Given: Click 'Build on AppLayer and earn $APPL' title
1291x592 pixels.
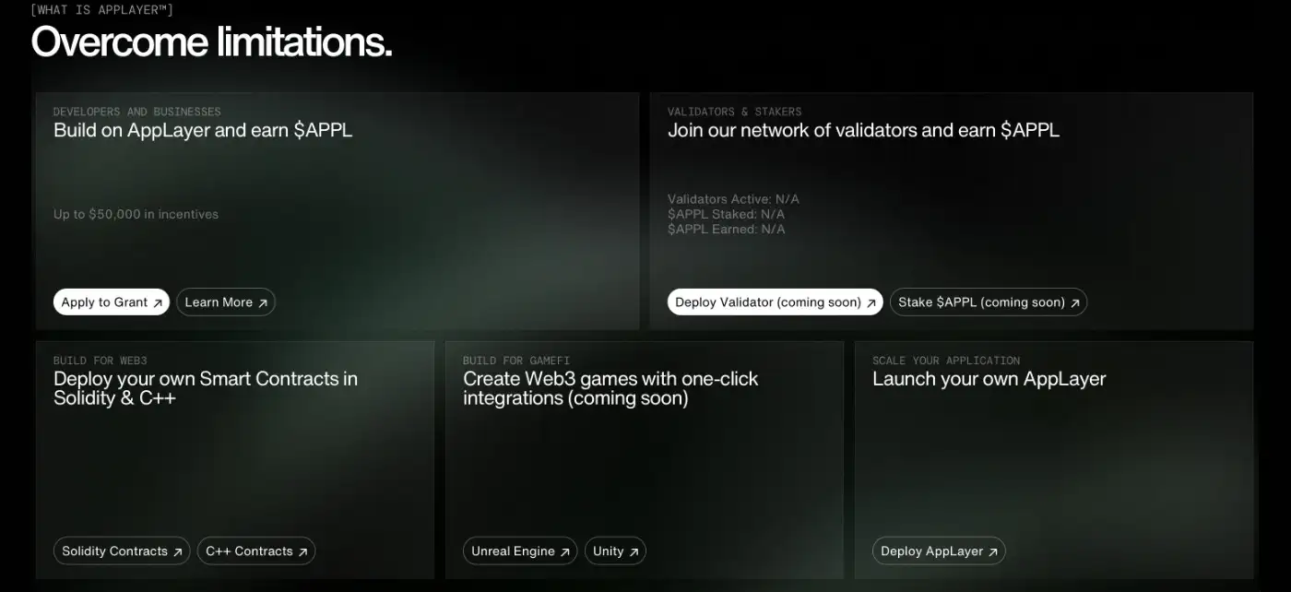Looking at the screenshot, I should point(203,130).
